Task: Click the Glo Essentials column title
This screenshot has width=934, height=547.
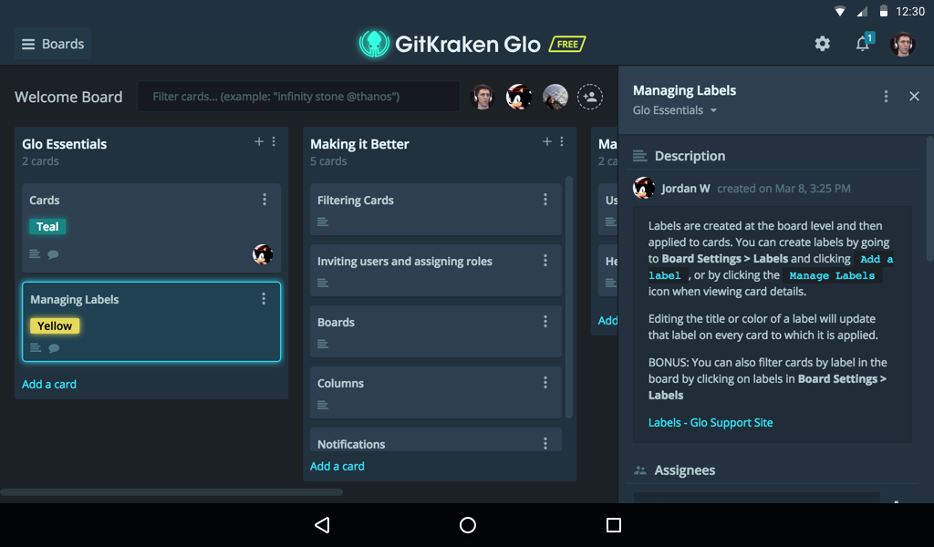Action: pyautogui.click(x=65, y=144)
